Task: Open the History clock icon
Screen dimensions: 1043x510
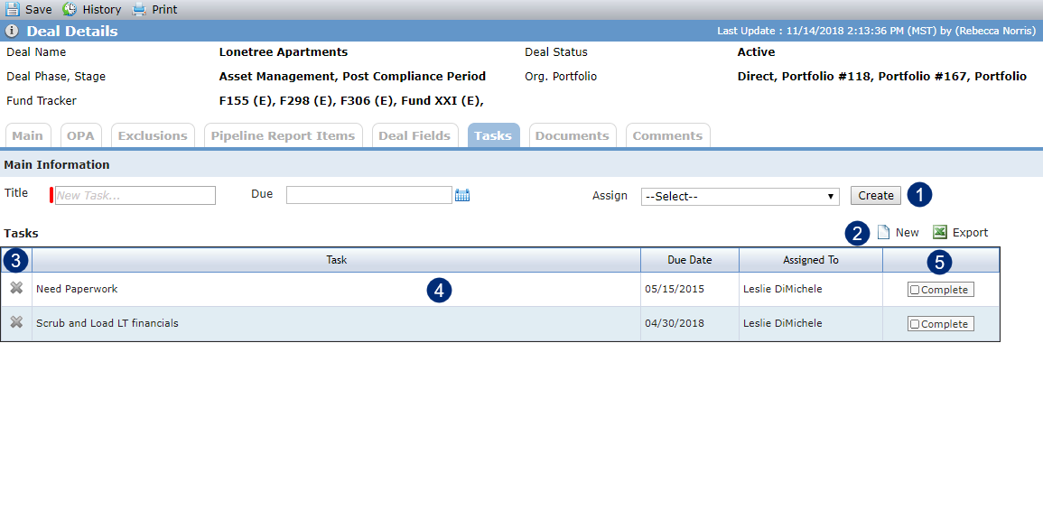Action: pos(70,9)
